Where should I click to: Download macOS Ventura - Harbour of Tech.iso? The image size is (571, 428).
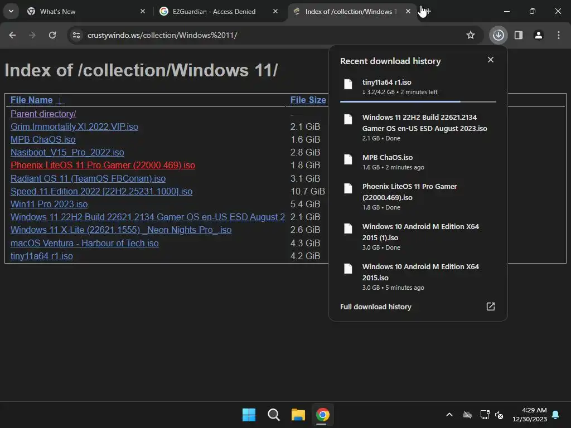[85, 243]
